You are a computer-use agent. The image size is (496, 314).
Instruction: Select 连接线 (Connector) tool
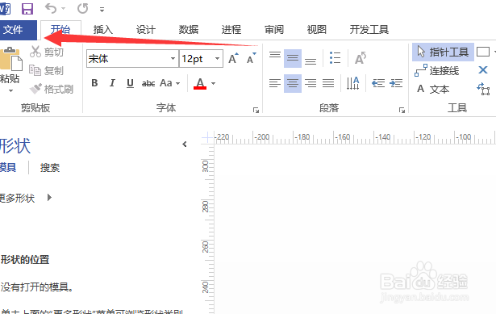point(437,70)
